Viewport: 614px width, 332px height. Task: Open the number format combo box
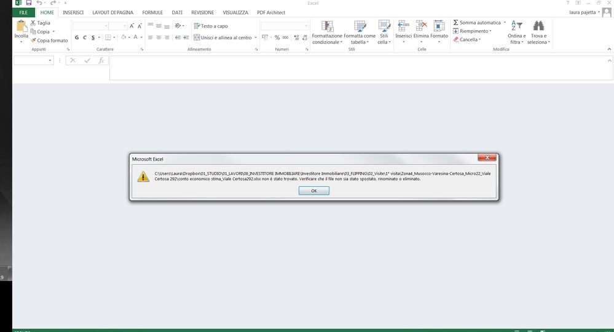(x=285, y=26)
